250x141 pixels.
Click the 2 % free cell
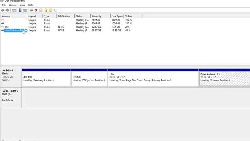click(127, 27)
